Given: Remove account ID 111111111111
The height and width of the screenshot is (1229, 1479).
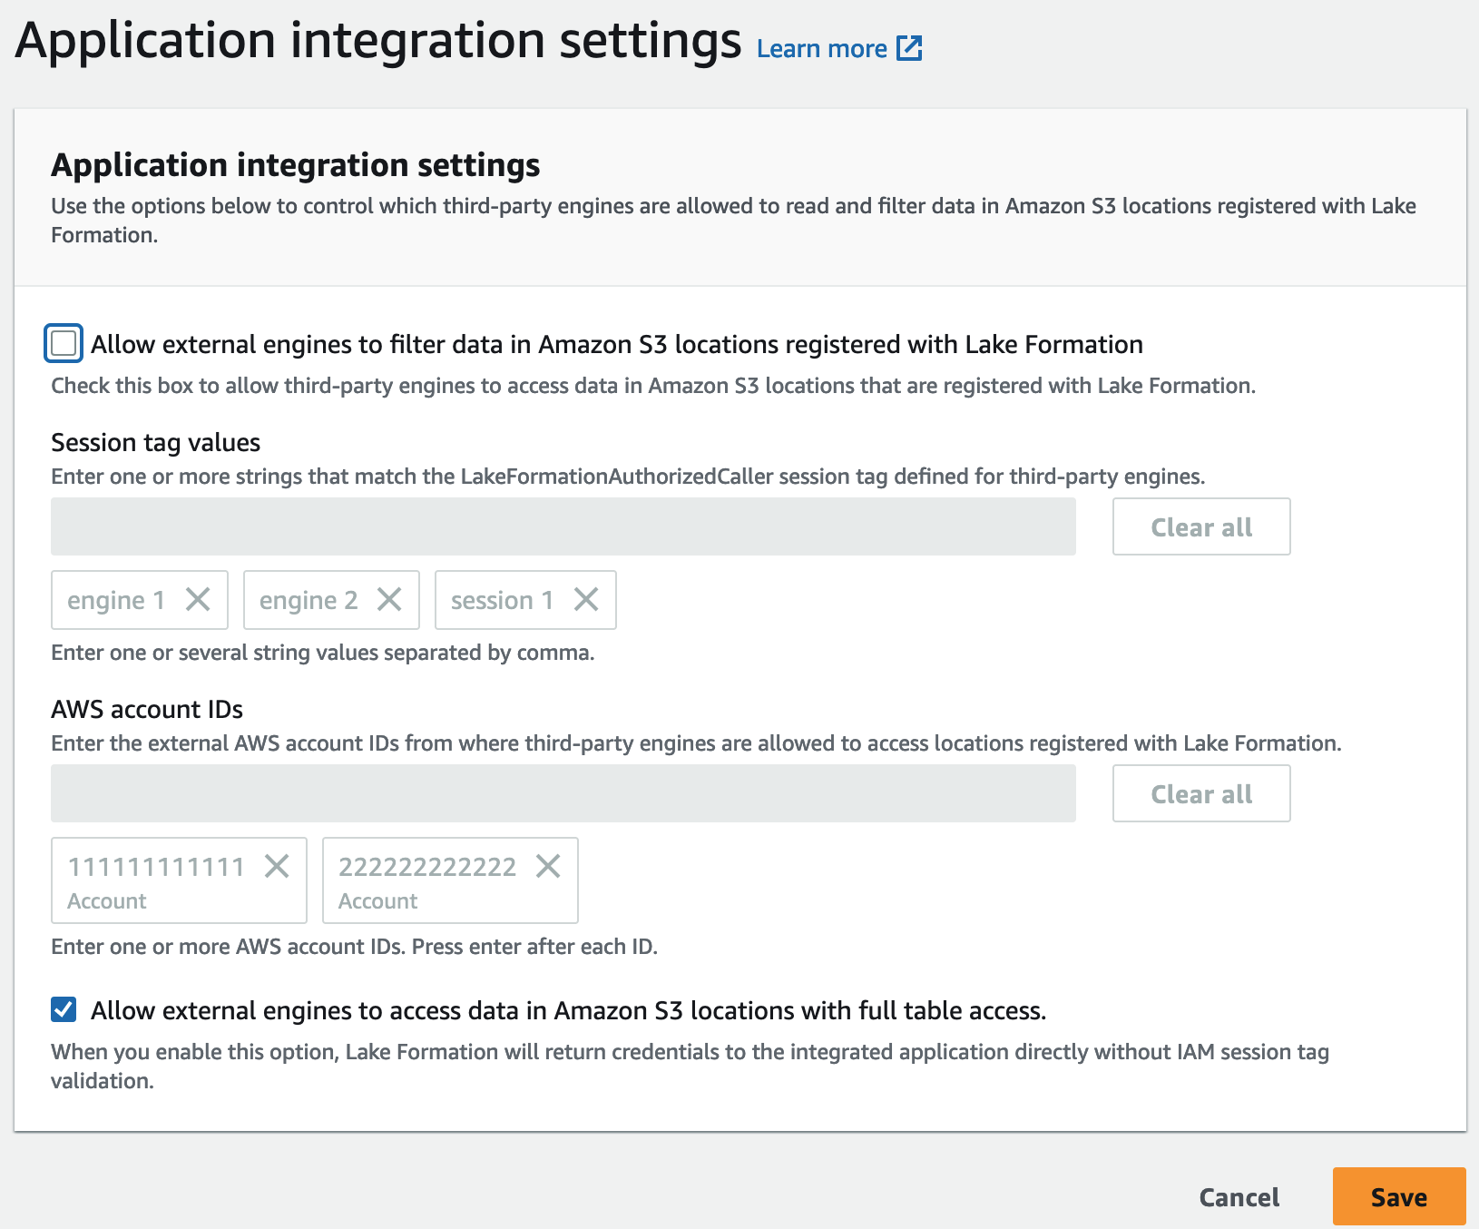Looking at the screenshot, I should click(x=278, y=867).
